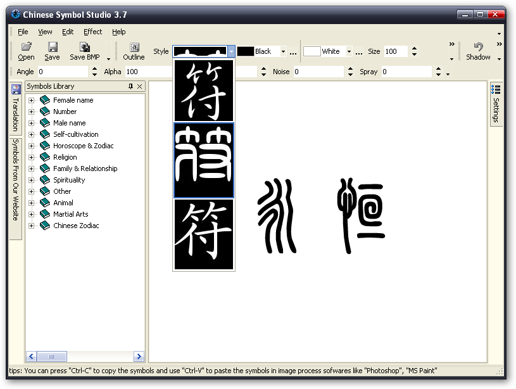Click the right seal symbol on canvas
The height and width of the screenshot is (389, 516).
tap(361, 216)
